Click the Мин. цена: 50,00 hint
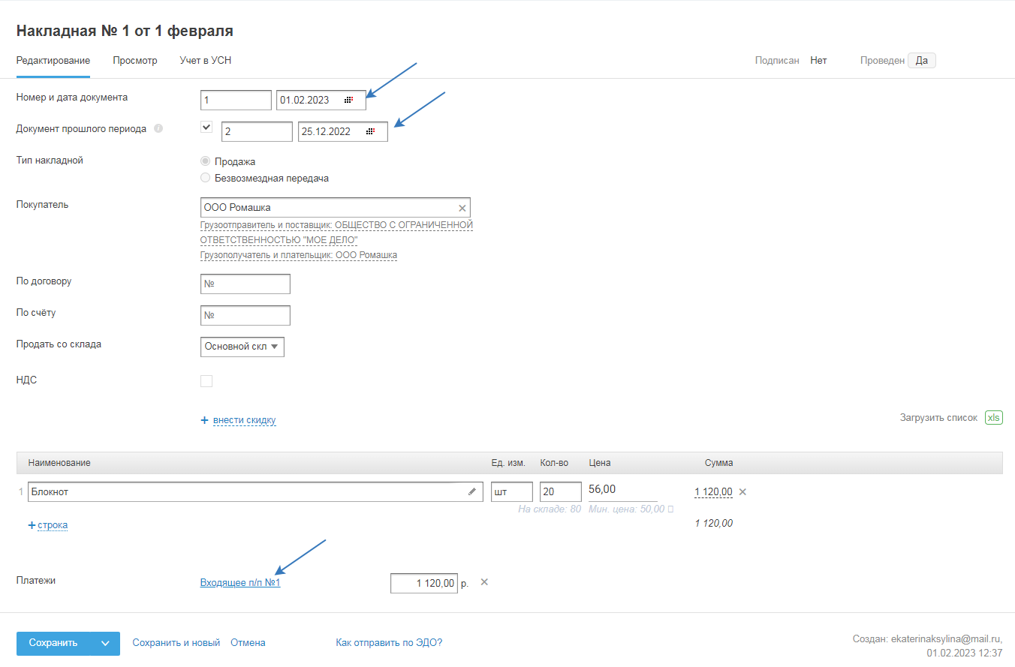1015x667 pixels. point(627,509)
